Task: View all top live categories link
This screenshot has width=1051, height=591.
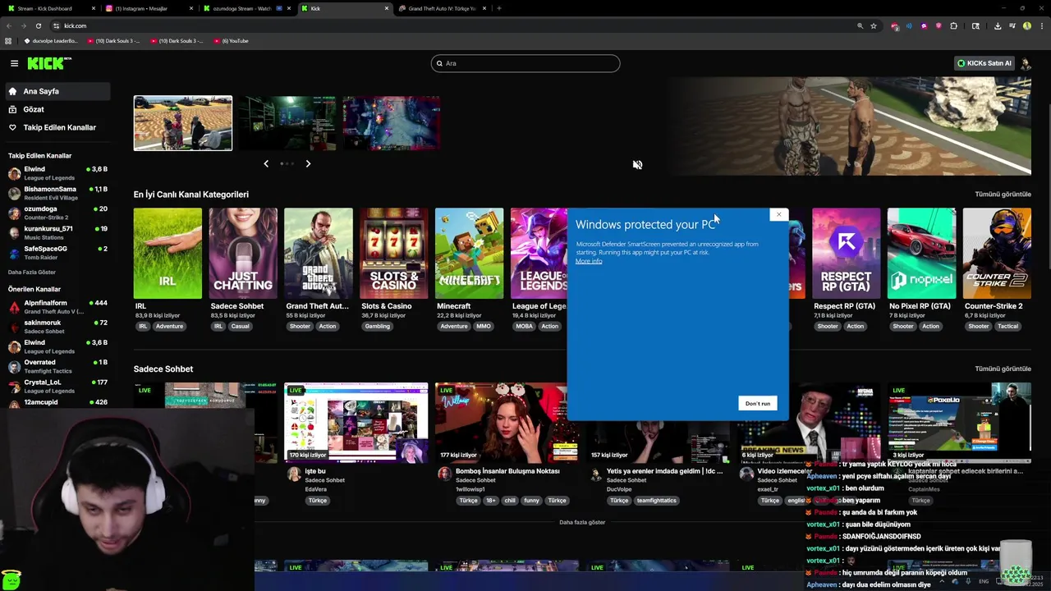Action: (1003, 195)
